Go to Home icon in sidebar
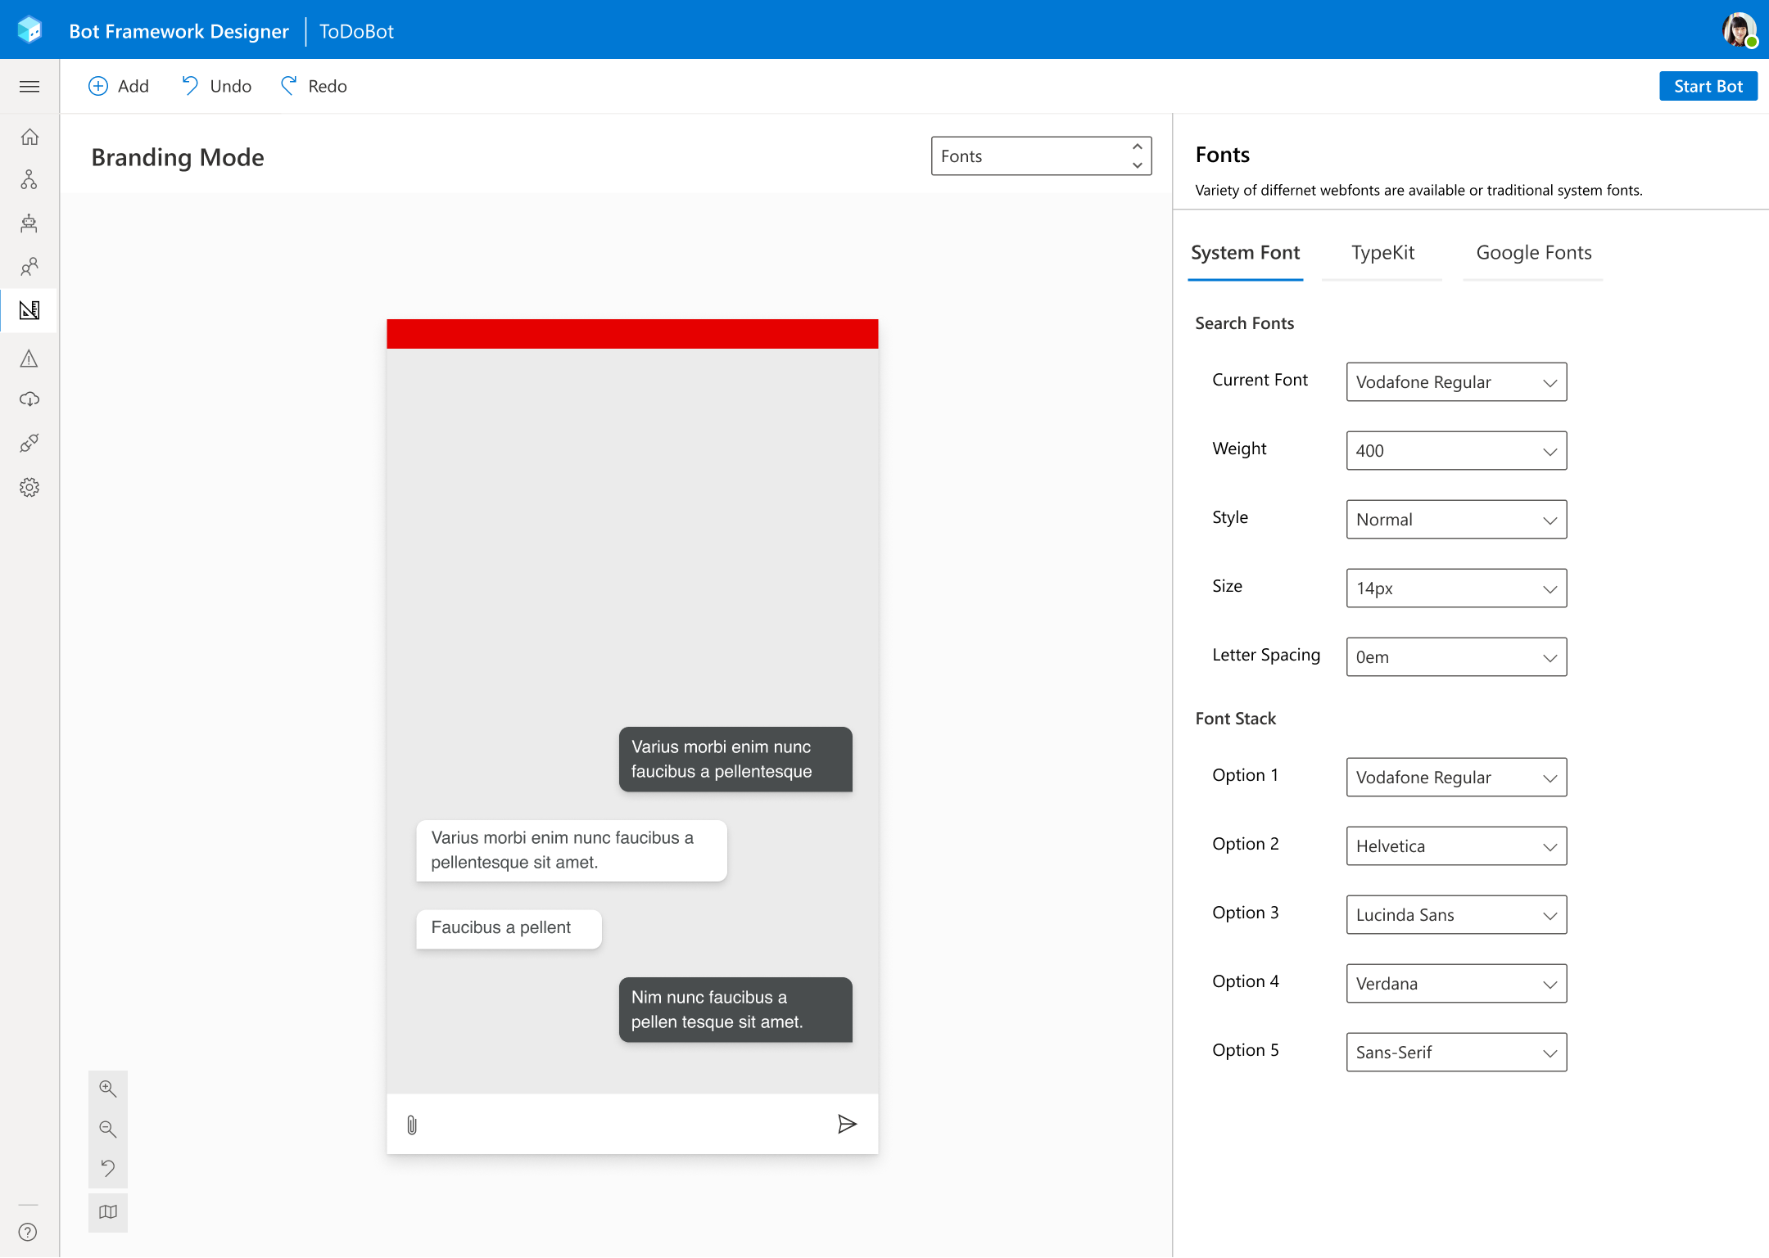The width and height of the screenshot is (1769, 1258). click(29, 138)
